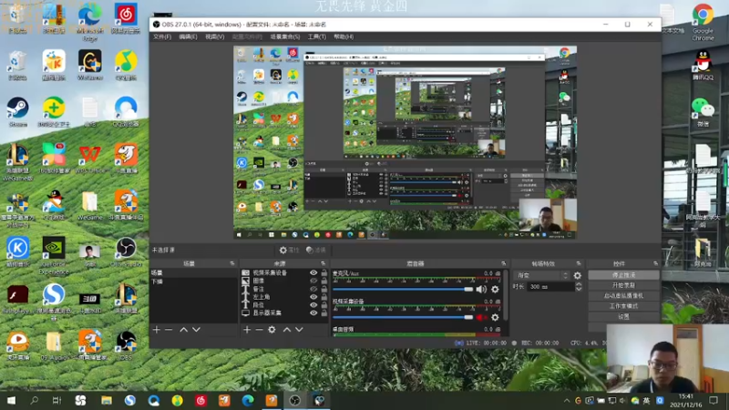Move the selected source up
This screenshot has height=410, width=729.
pyautogui.click(x=287, y=330)
